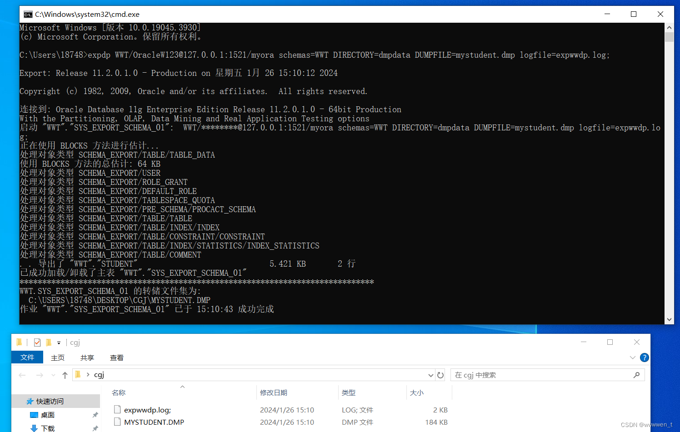Go forward with the Explorer forward arrow
Image resolution: width=680 pixels, height=432 pixels.
pos(40,375)
